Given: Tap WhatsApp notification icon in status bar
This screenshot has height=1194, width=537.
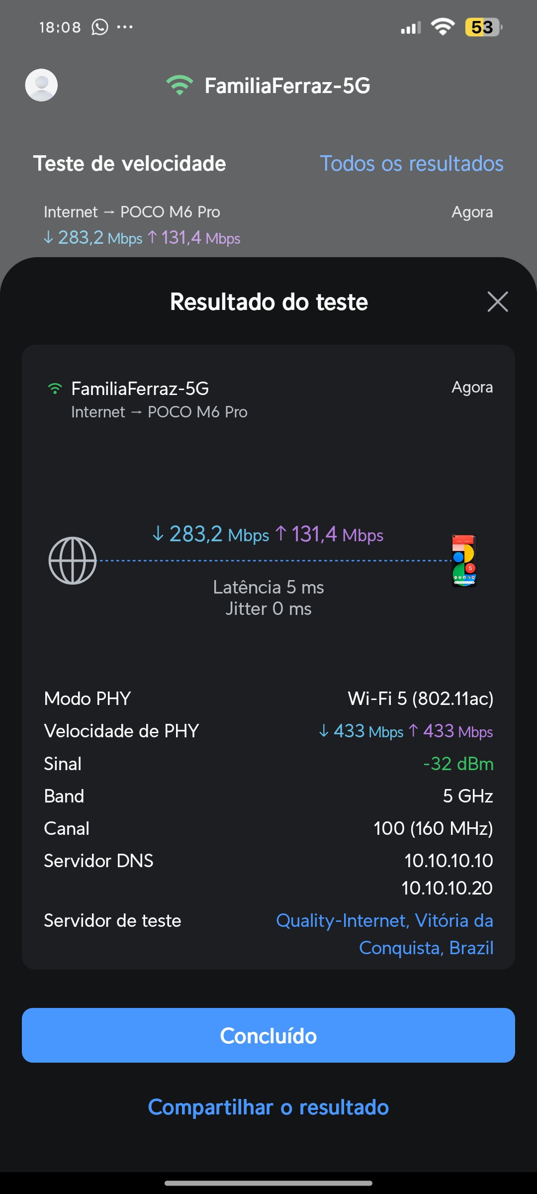Looking at the screenshot, I should tap(100, 27).
